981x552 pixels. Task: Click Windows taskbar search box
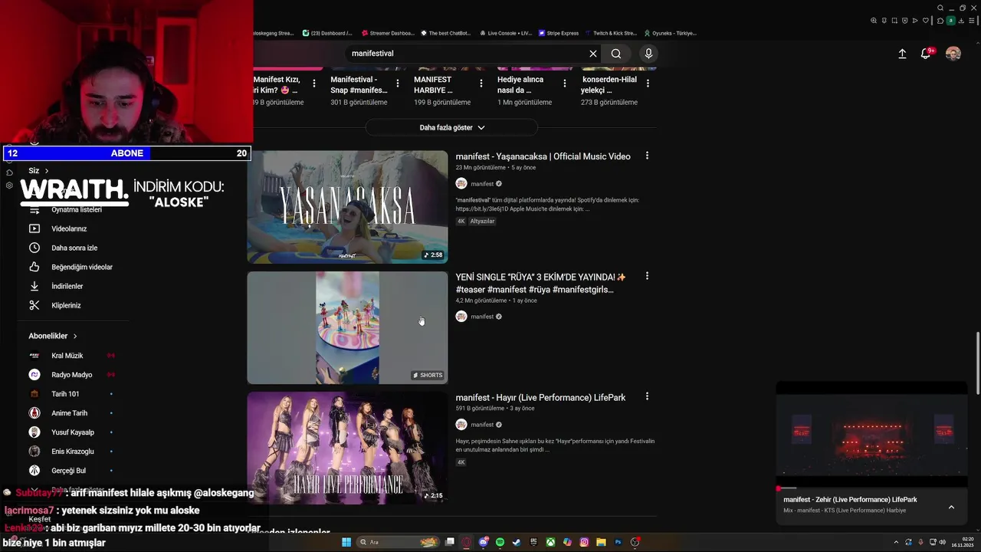(399, 542)
